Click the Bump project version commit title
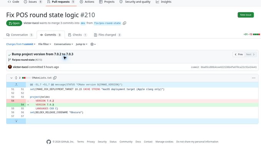261x146 pixels. coord(42,54)
